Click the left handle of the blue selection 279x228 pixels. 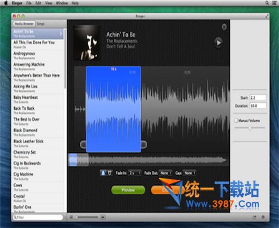pos(83,144)
